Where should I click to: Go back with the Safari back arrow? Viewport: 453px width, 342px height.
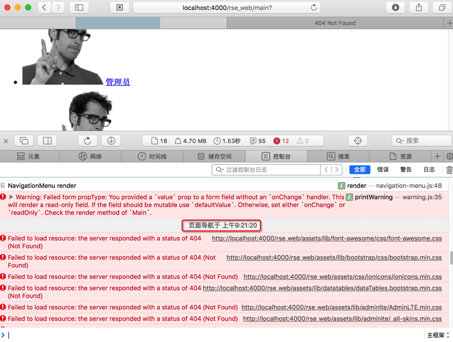coord(44,7)
